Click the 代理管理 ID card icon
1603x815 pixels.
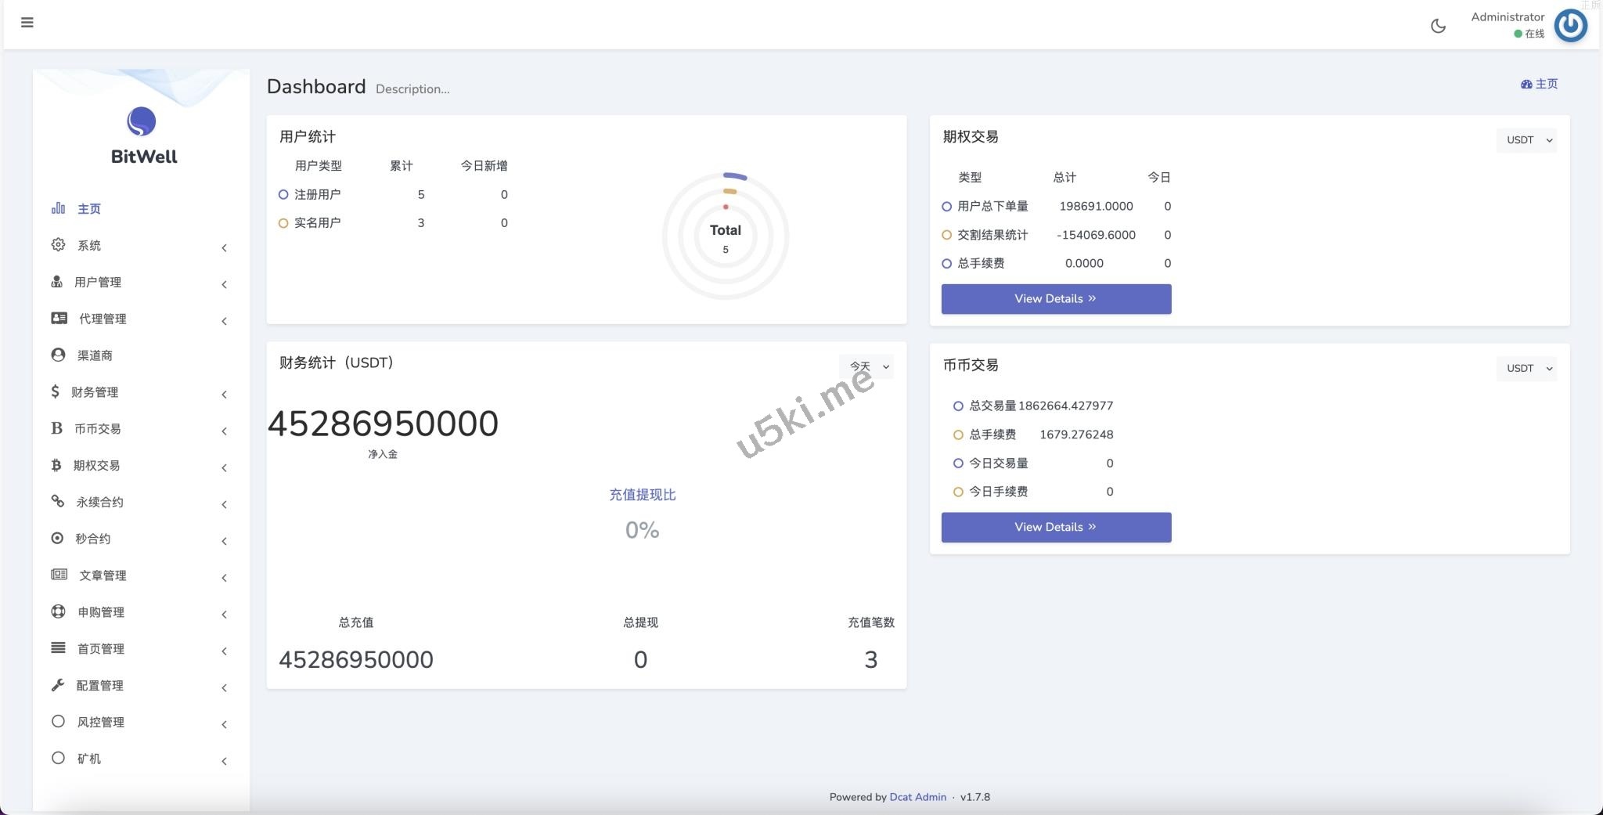[59, 318]
